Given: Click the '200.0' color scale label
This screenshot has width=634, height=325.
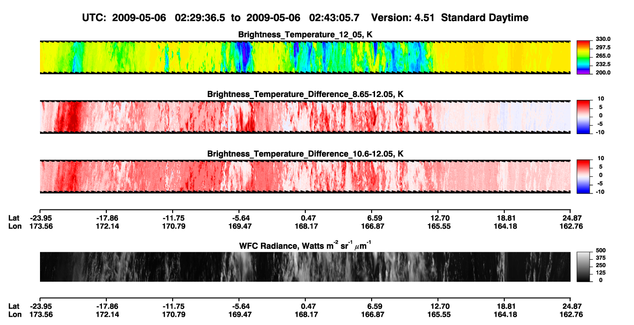Looking at the screenshot, I should point(603,72).
